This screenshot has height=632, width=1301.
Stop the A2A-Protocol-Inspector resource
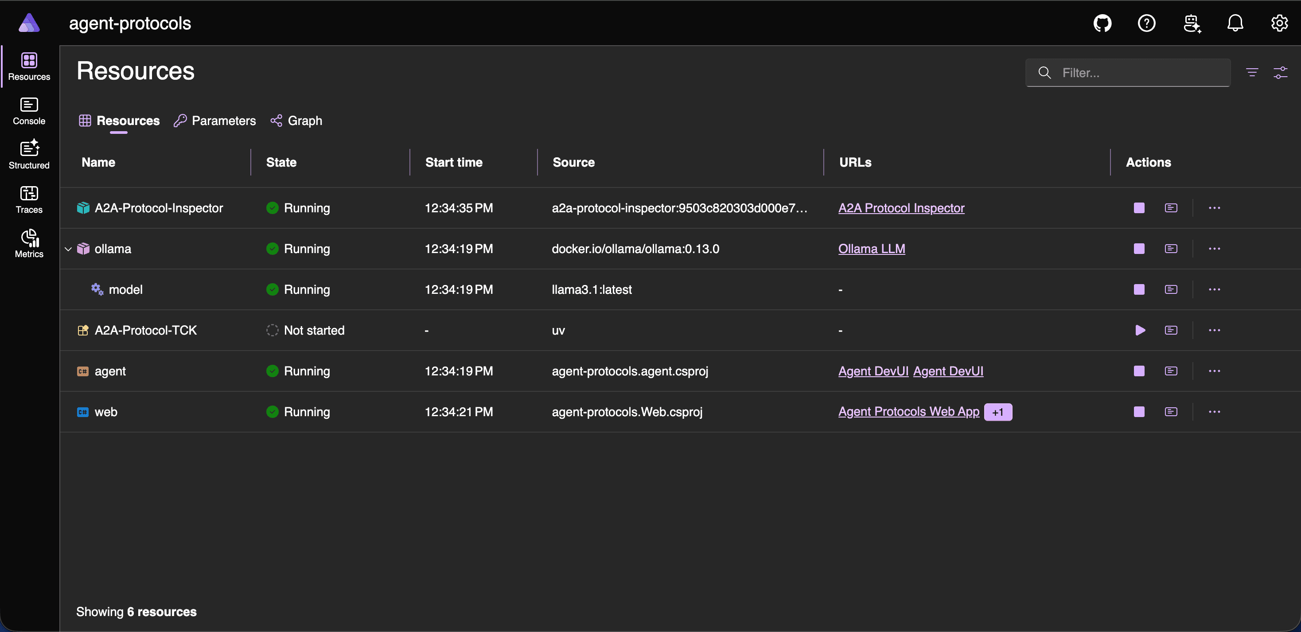1139,208
